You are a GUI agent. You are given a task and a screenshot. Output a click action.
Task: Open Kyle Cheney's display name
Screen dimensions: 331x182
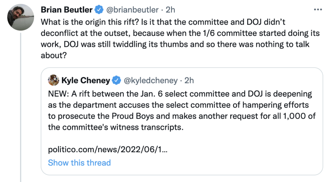pos(85,80)
